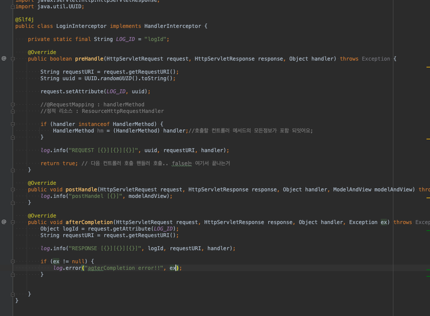
Task: Click LOG_ID in the constant declaration
Action: (x=125, y=39)
